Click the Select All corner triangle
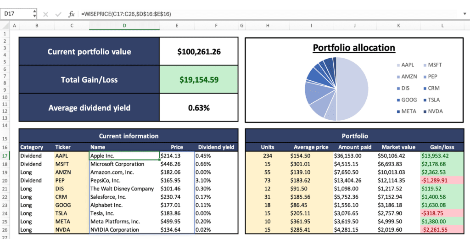470x239 pixels. [5, 25]
